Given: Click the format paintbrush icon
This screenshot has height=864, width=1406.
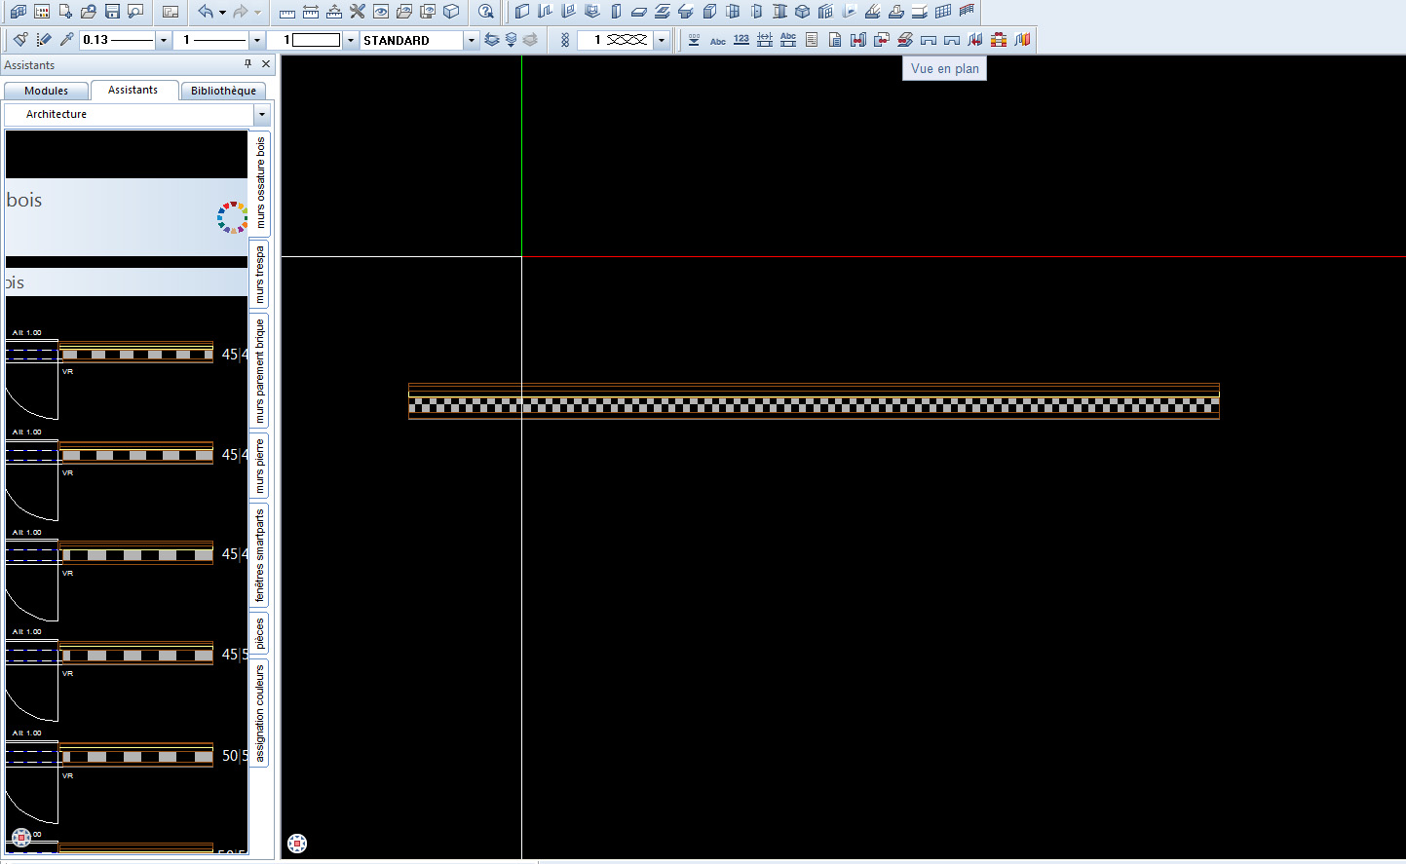Looking at the screenshot, I should coord(20,40).
